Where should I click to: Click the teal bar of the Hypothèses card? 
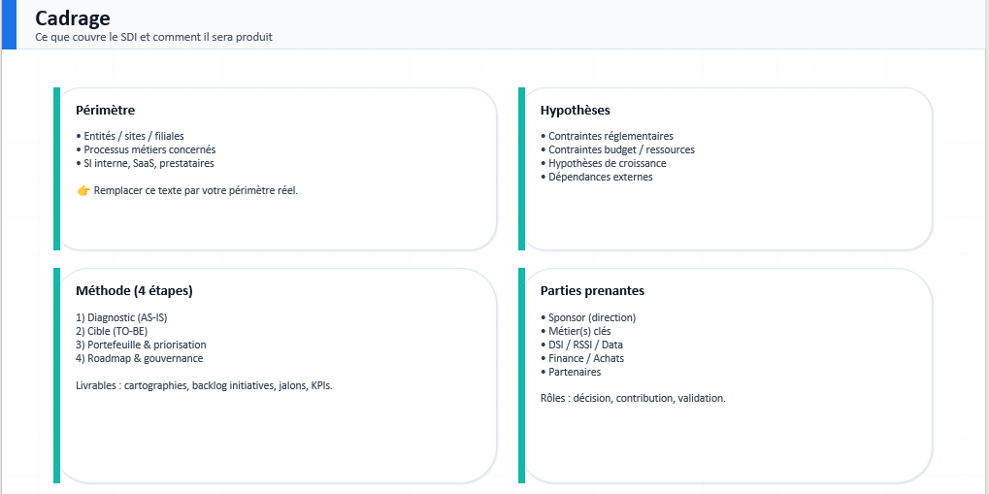point(521,169)
